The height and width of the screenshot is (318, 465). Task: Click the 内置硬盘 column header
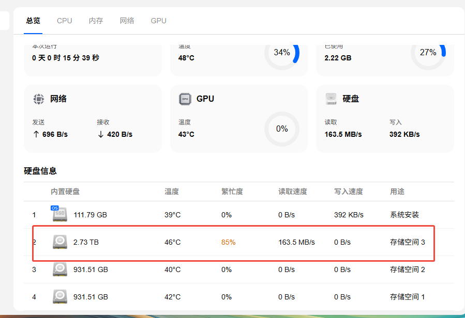point(65,192)
